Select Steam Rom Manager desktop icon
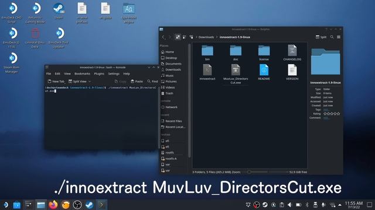375x210 pixels. 12,63
